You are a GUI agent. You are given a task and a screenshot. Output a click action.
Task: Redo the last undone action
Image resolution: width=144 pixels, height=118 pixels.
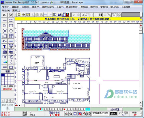coord(50,15)
